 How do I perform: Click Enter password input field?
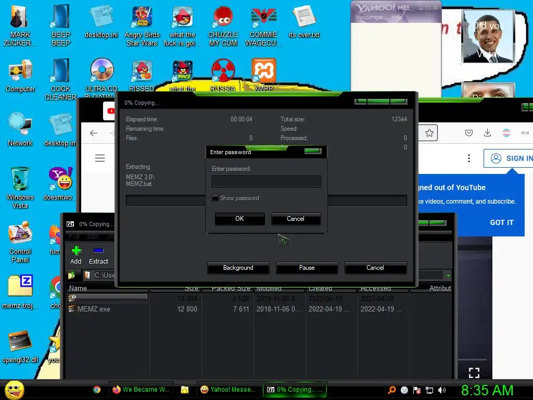coord(266,181)
